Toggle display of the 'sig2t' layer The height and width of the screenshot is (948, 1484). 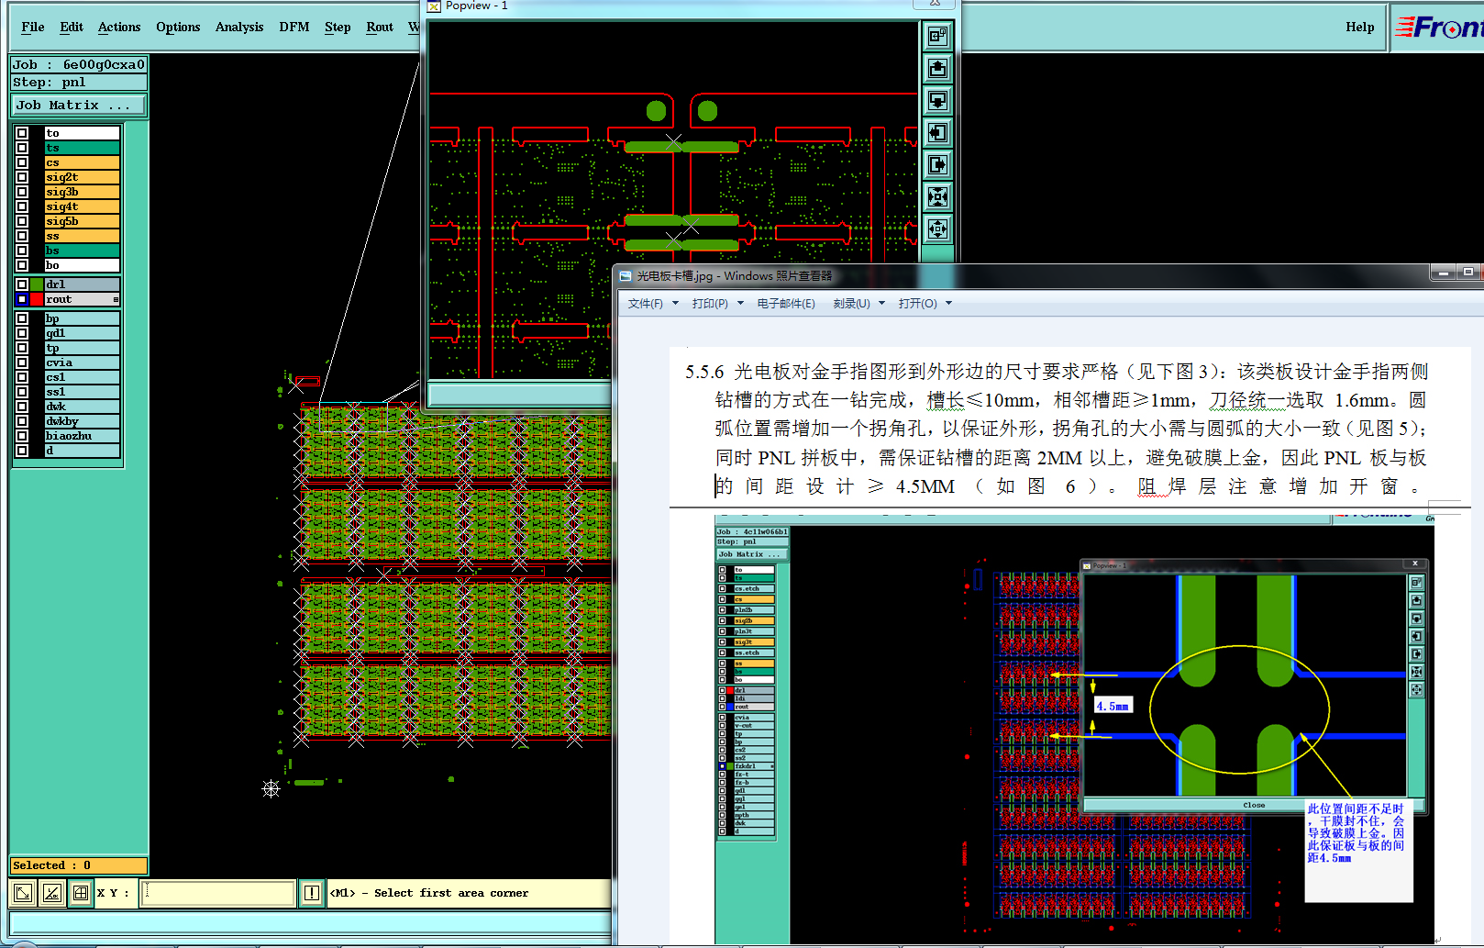(x=22, y=177)
